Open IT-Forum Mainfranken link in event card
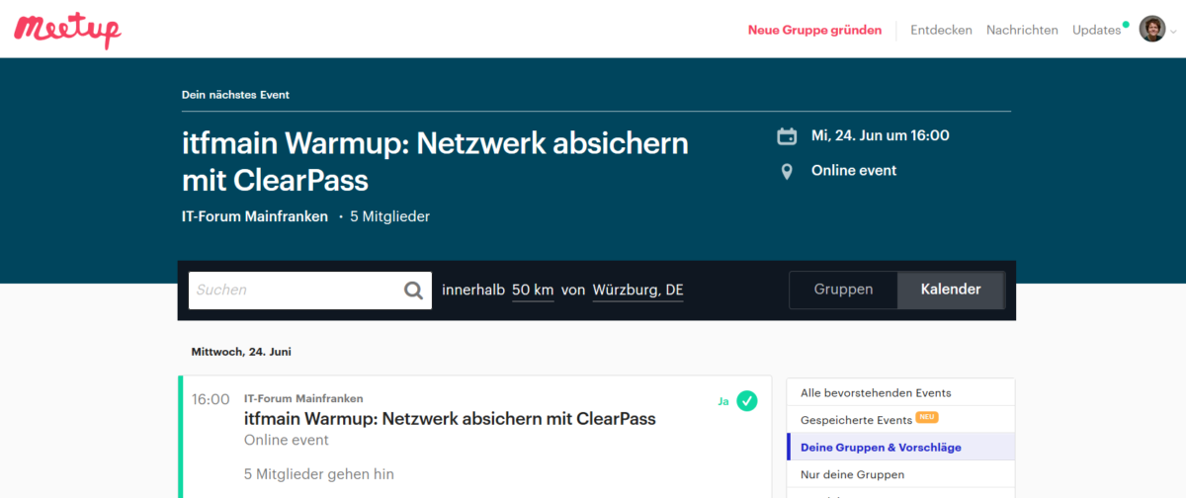Screen dimensions: 1186x498 coord(303,398)
